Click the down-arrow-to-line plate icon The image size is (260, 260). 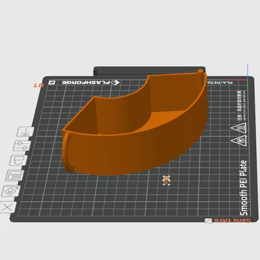tap(25, 132)
